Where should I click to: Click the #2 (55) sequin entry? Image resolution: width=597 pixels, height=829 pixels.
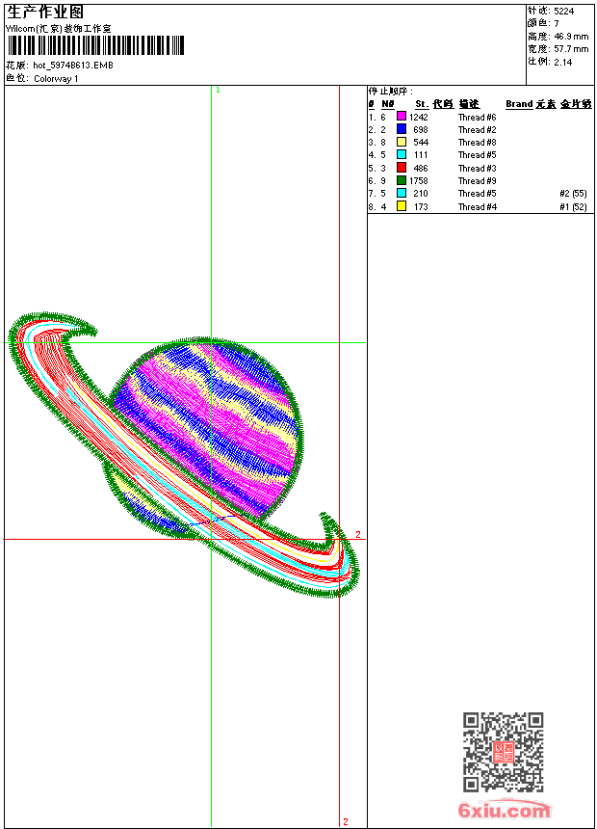[573, 194]
